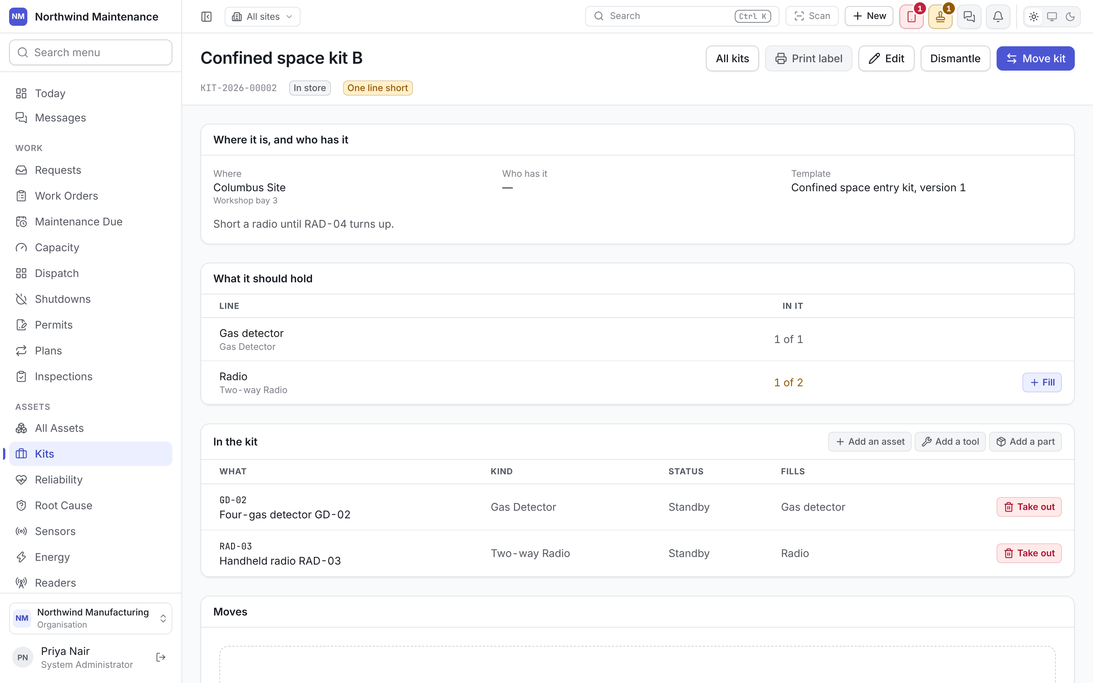Viewport: 1093px width, 683px height.
Task: Take out GD-02 gas detector
Action: pos(1029,507)
